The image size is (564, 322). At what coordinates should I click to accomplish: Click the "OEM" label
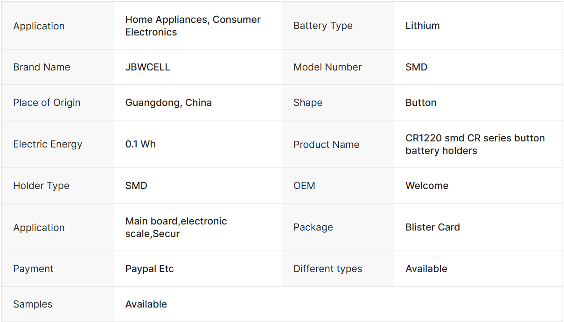point(304,186)
